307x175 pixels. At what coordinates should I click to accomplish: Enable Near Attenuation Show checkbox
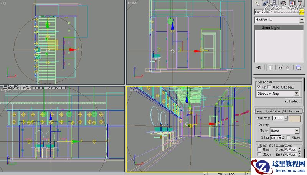click(x=260, y=154)
